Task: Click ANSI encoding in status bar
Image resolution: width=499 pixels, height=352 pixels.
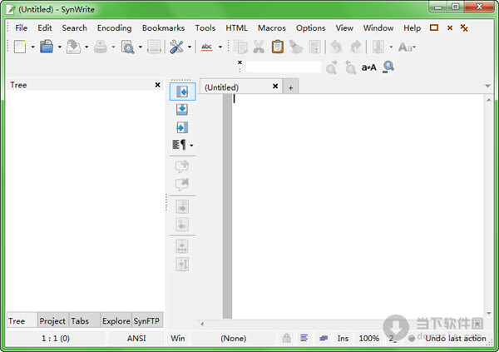Action: (x=136, y=339)
